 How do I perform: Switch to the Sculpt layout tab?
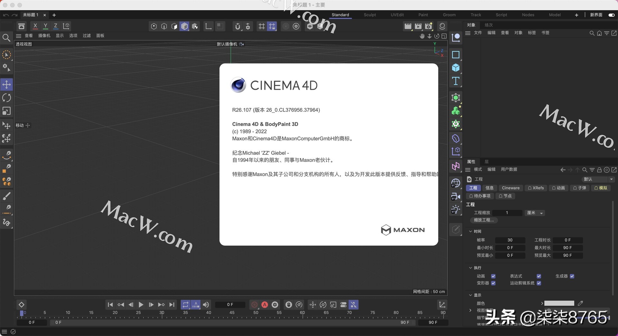[370, 15]
